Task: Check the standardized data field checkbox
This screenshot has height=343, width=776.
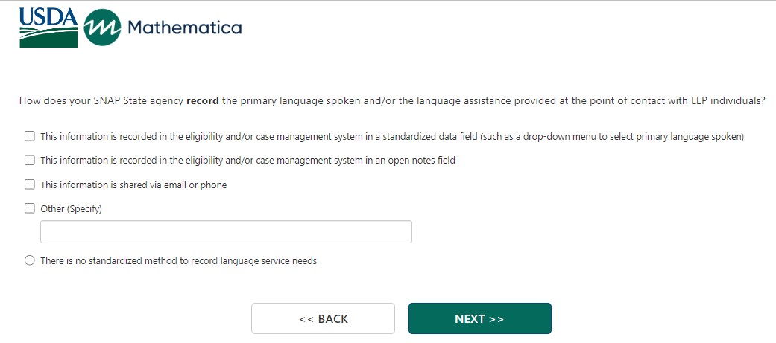Action: click(x=30, y=136)
